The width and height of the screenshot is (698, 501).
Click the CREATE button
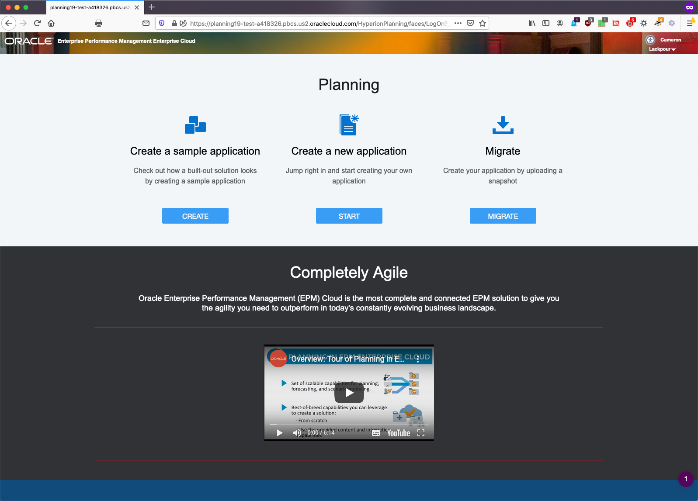[x=195, y=216]
